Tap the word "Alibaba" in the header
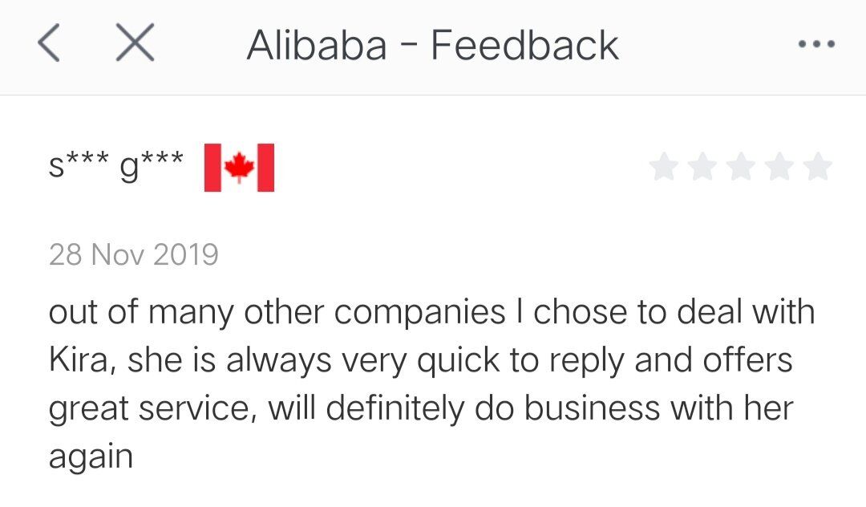 317,46
